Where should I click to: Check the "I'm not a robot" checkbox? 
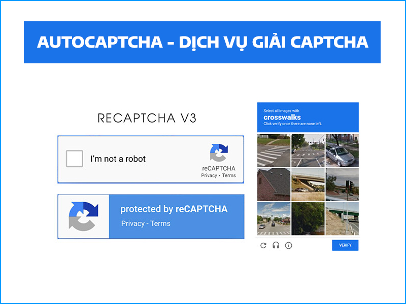(74, 159)
